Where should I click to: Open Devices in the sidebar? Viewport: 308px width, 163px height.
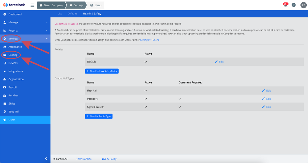click(13, 63)
